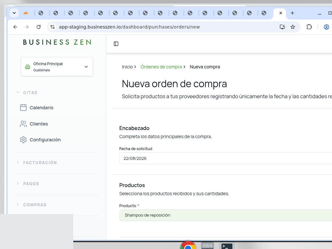332x249 pixels.
Task: Open Clientes from the sidebar
Action: (39, 124)
